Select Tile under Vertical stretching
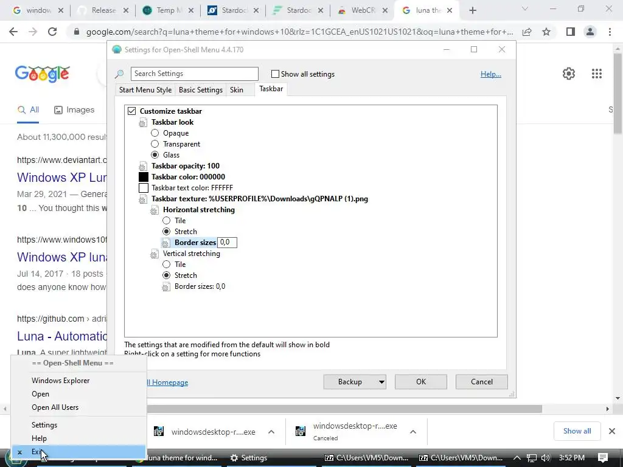The height and width of the screenshot is (467, 623). (167, 265)
